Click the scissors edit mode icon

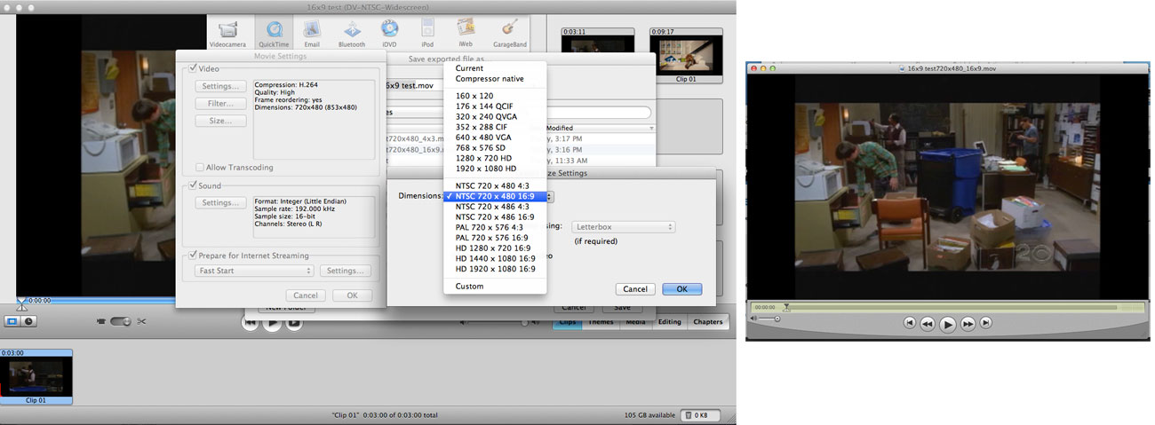pos(142,321)
